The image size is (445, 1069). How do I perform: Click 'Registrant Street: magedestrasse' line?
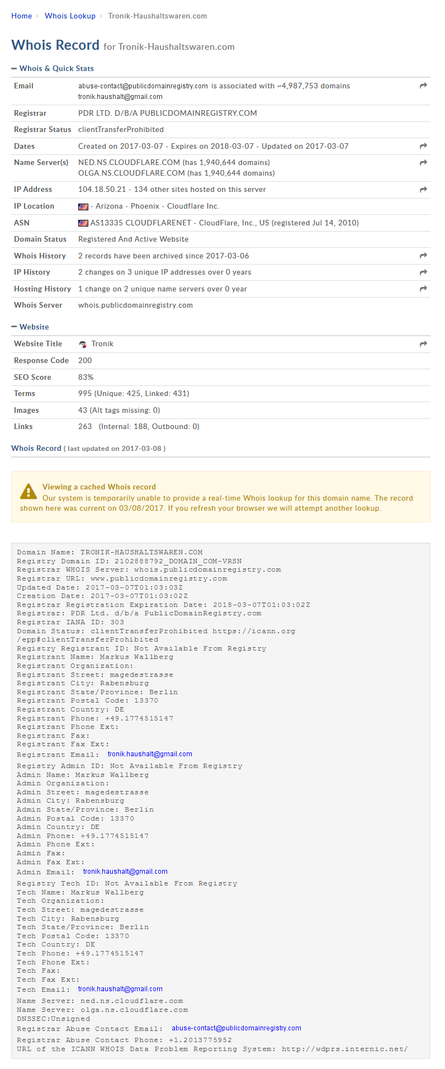coord(95,675)
